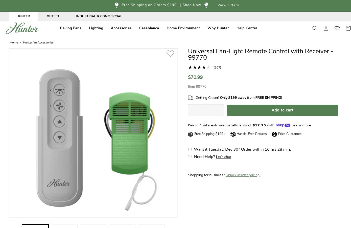Open the search magnifier icon
Viewport: 351px width, 228px height.
(x=315, y=28)
